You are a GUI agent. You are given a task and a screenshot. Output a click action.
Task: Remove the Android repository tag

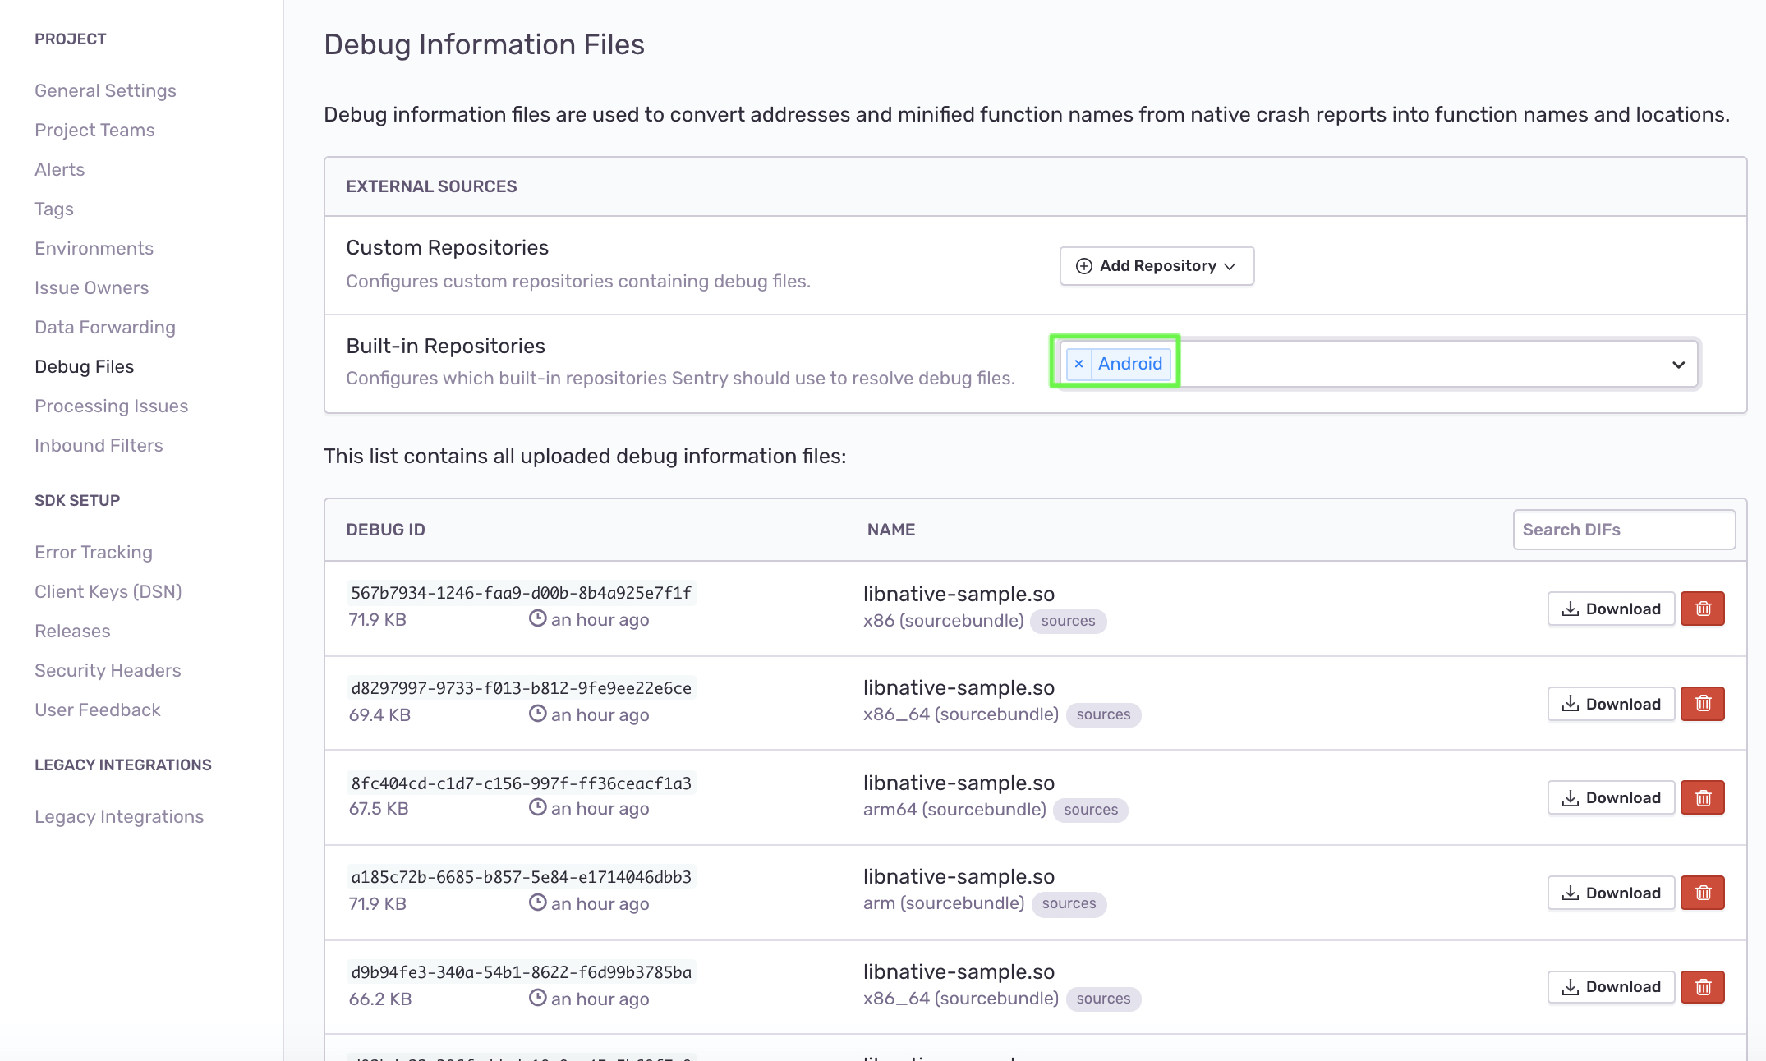click(x=1078, y=364)
